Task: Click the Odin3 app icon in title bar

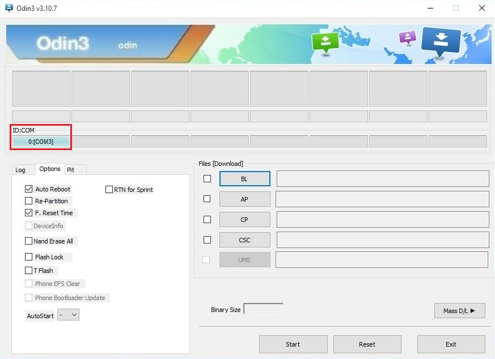Action: tap(9, 8)
